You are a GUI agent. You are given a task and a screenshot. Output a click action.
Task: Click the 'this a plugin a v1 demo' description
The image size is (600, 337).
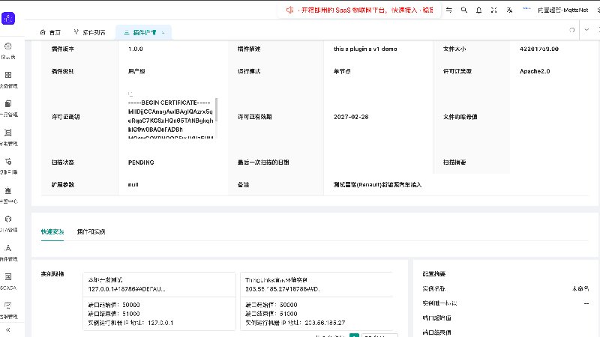[x=365, y=49]
